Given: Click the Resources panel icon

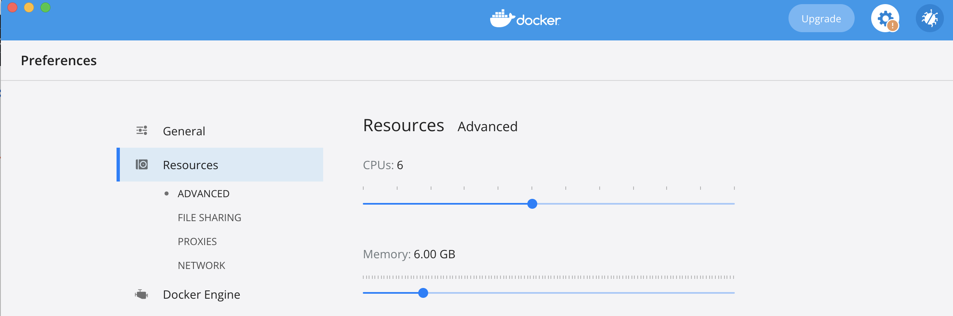Looking at the screenshot, I should tap(142, 164).
